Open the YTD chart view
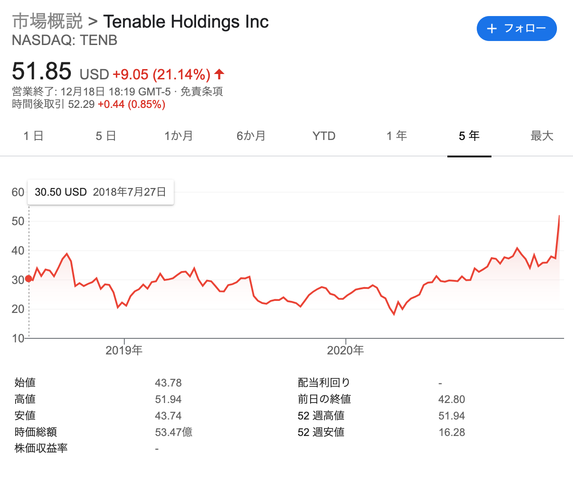This screenshot has height=477, width=573. pos(324,136)
